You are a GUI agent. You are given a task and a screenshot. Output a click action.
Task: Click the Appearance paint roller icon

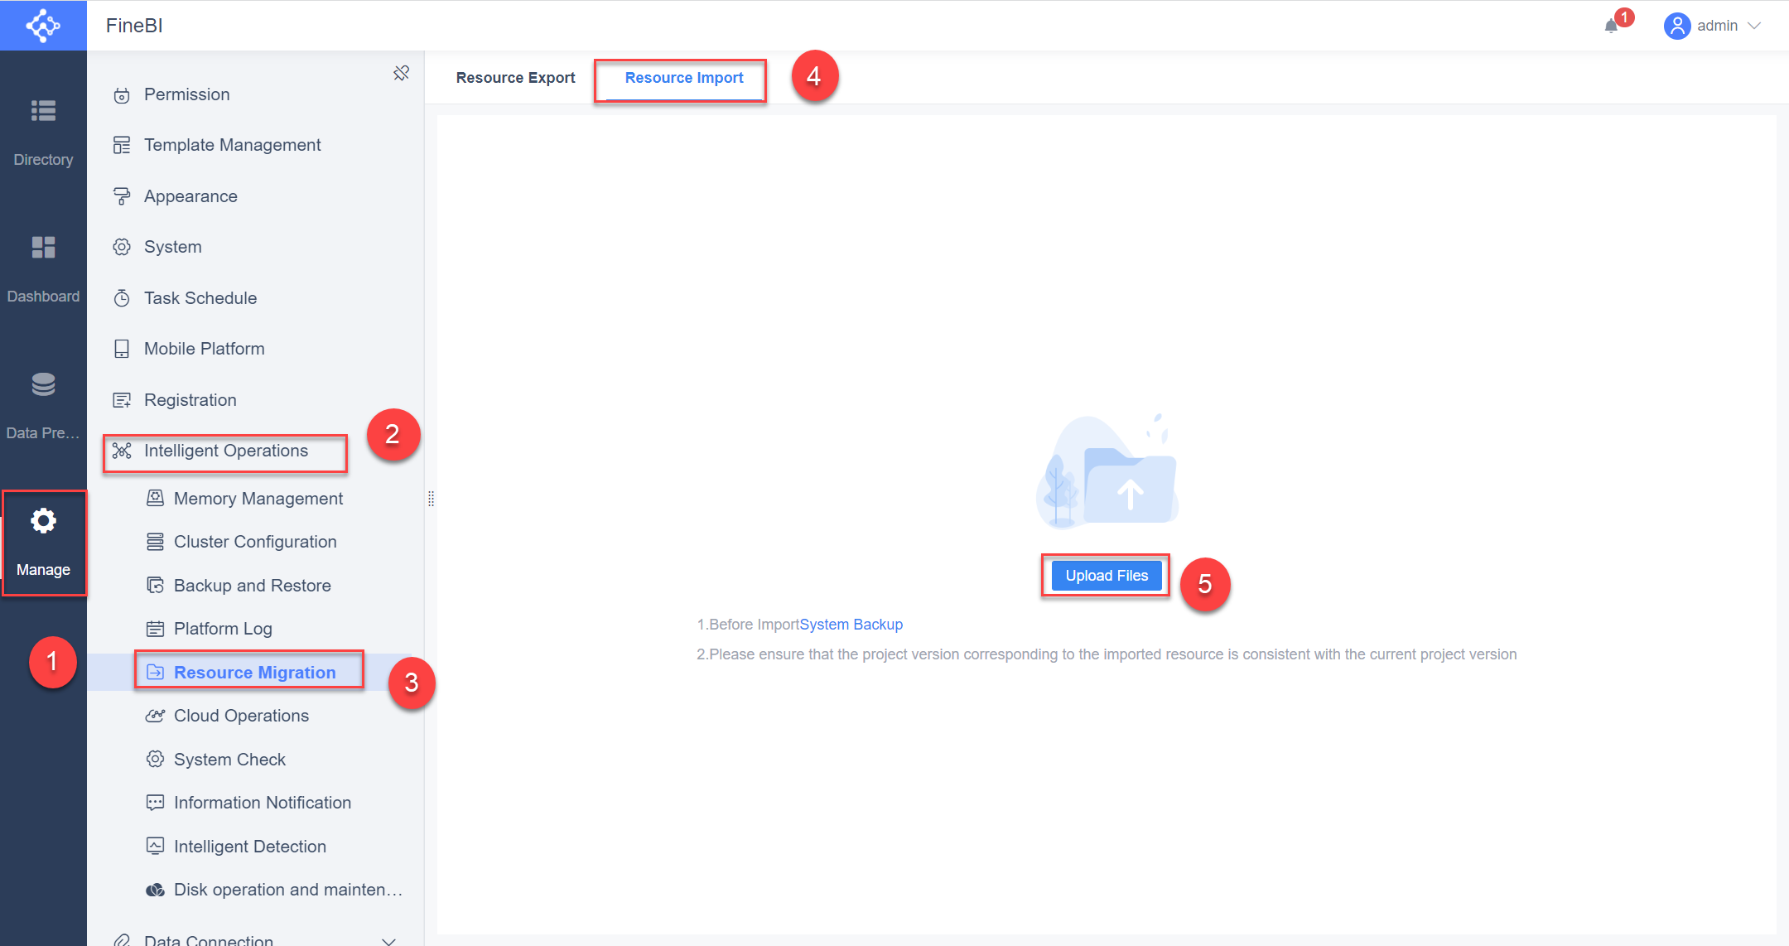tap(122, 196)
